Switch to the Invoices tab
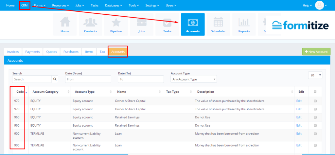Screen dimensions: 335x155 [13, 52]
